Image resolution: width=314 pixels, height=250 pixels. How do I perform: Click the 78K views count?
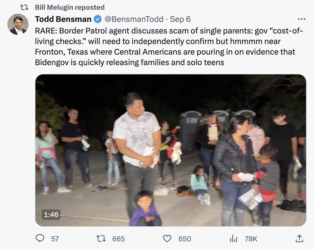(x=251, y=239)
